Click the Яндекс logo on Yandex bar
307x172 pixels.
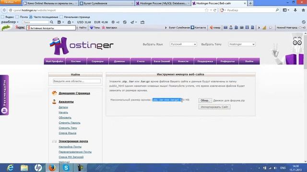click(20, 28)
